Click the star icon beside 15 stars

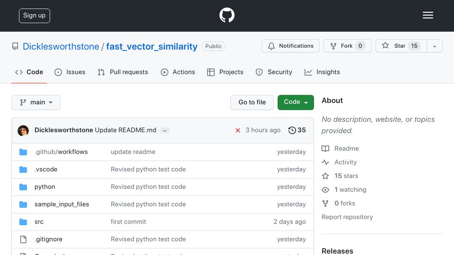tap(325, 176)
